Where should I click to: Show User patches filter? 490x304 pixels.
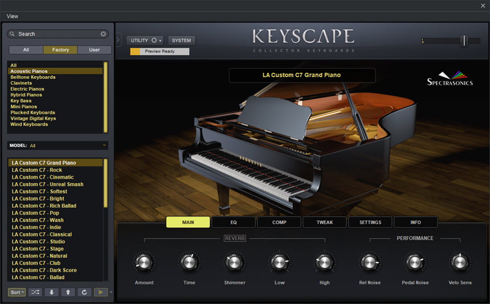95,50
